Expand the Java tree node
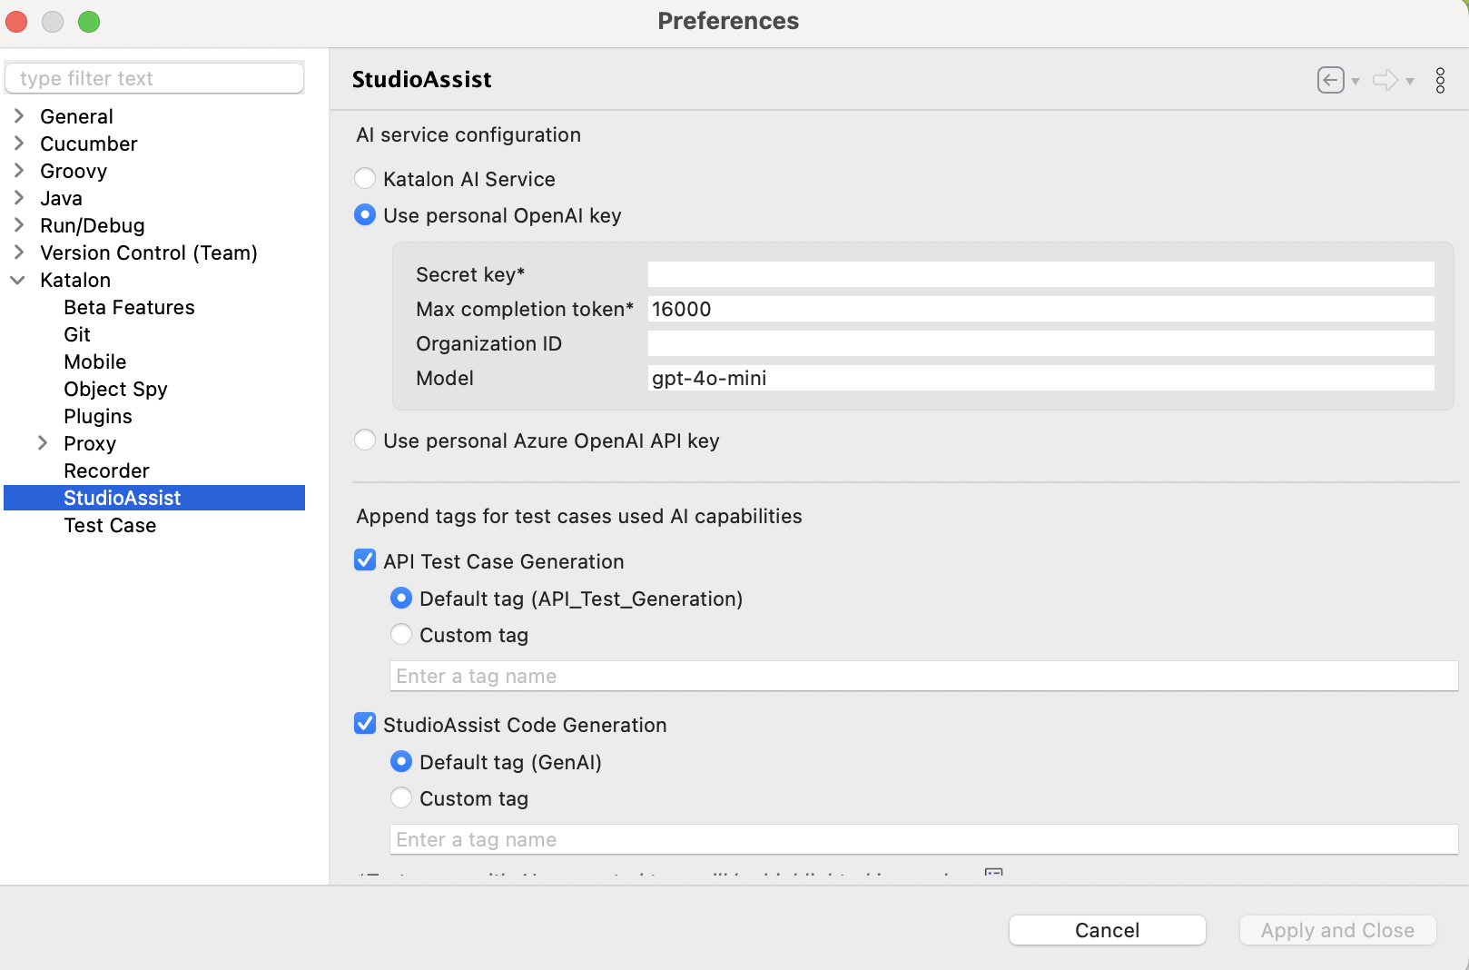Screen dimensions: 1469x970 [19, 197]
